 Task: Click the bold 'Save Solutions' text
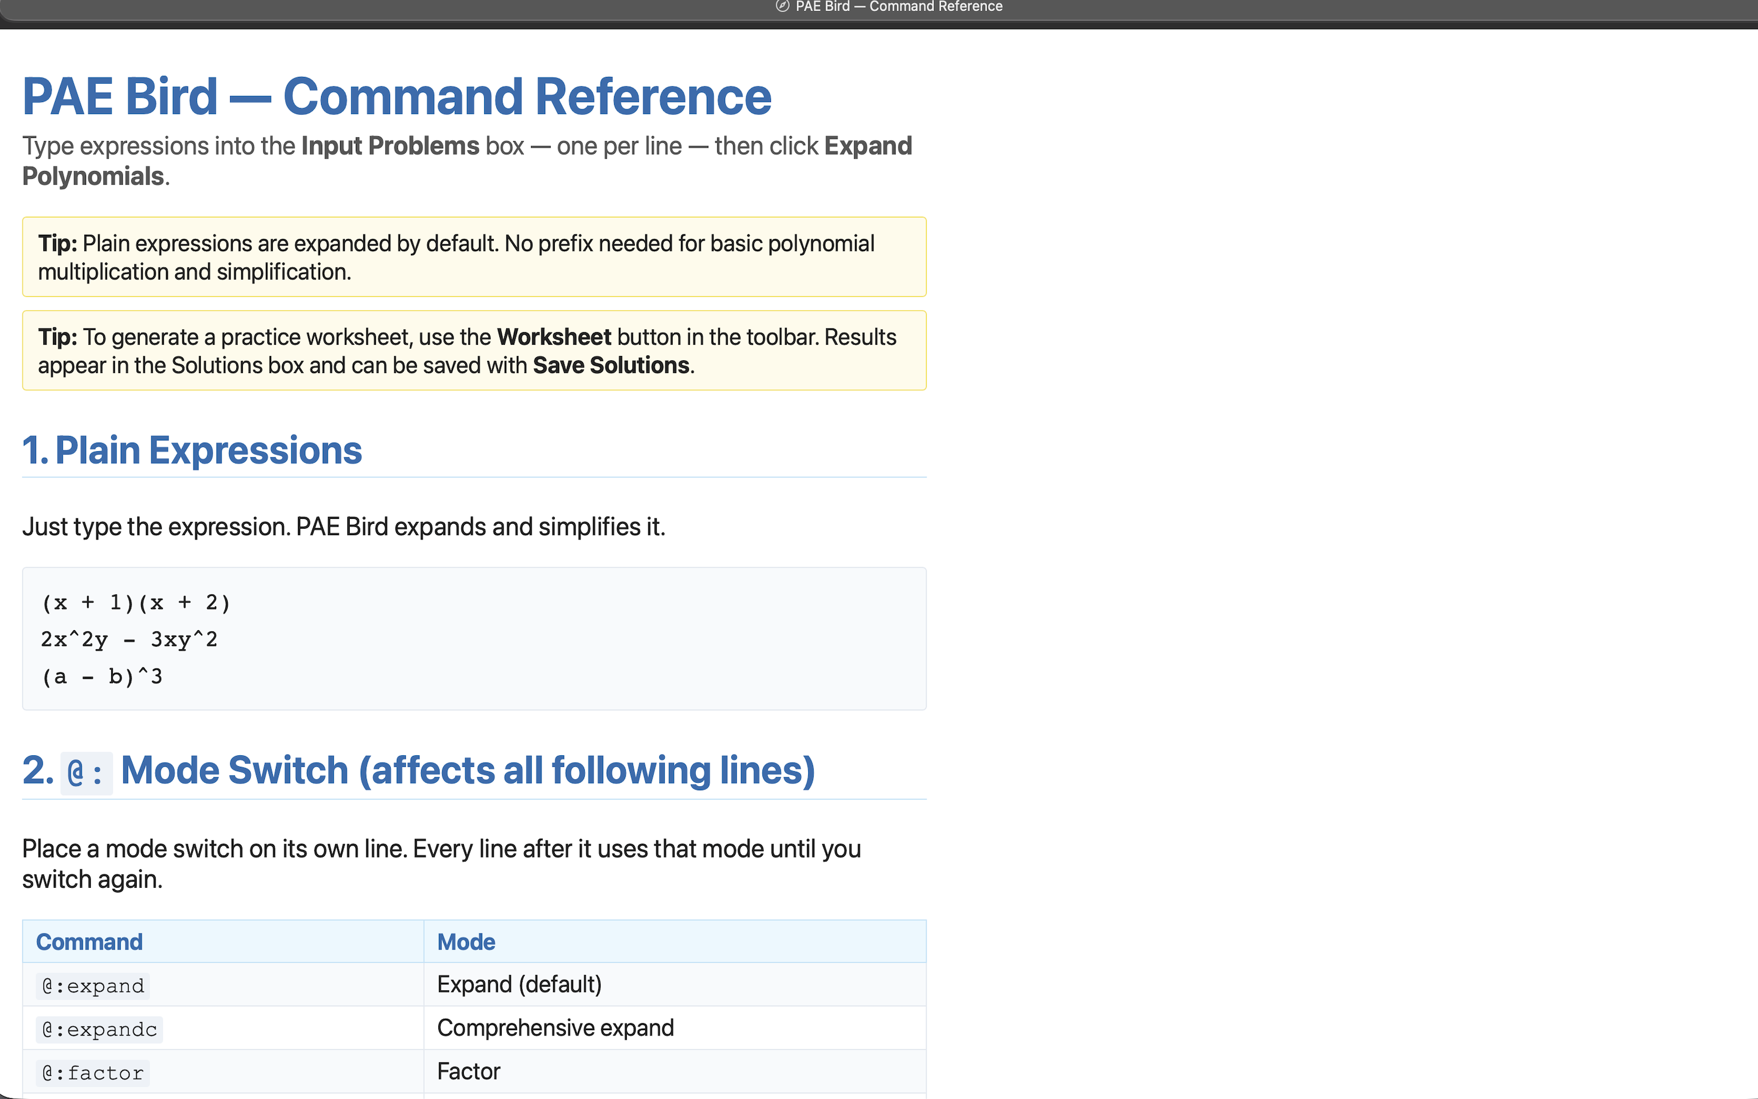point(611,366)
